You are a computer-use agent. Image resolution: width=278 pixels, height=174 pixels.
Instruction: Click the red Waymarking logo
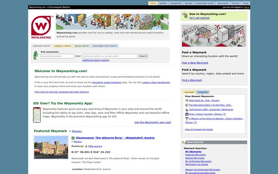point(41,27)
